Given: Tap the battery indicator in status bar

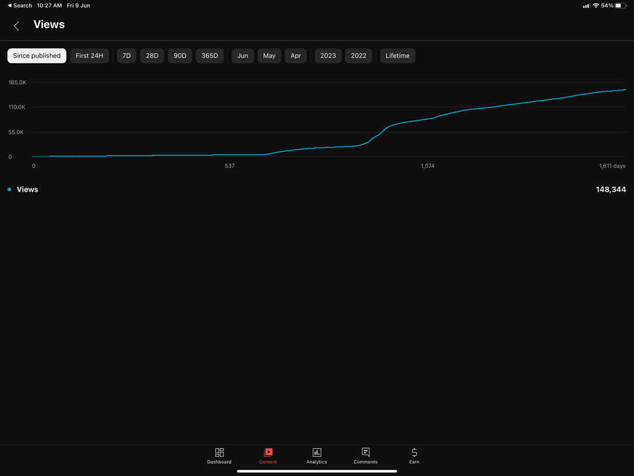Looking at the screenshot, I should pyautogui.click(x=621, y=6).
